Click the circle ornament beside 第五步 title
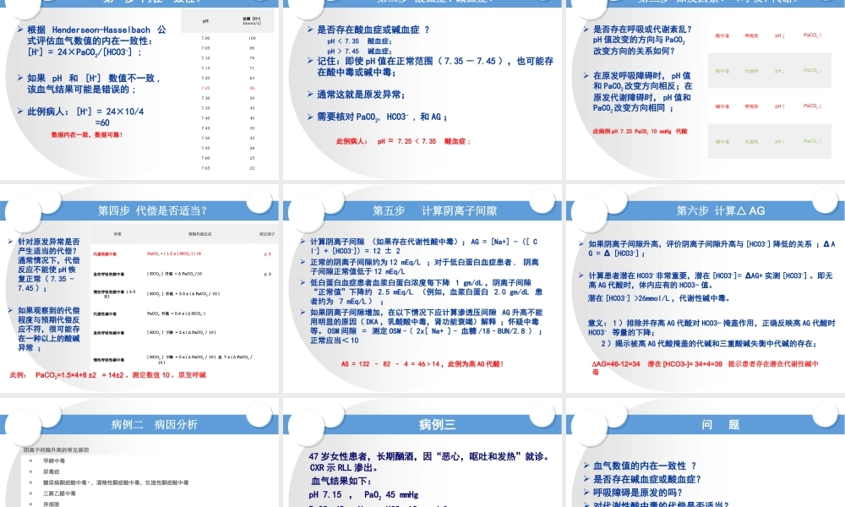Viewport: 845px width, 507px height. point(541,203)
